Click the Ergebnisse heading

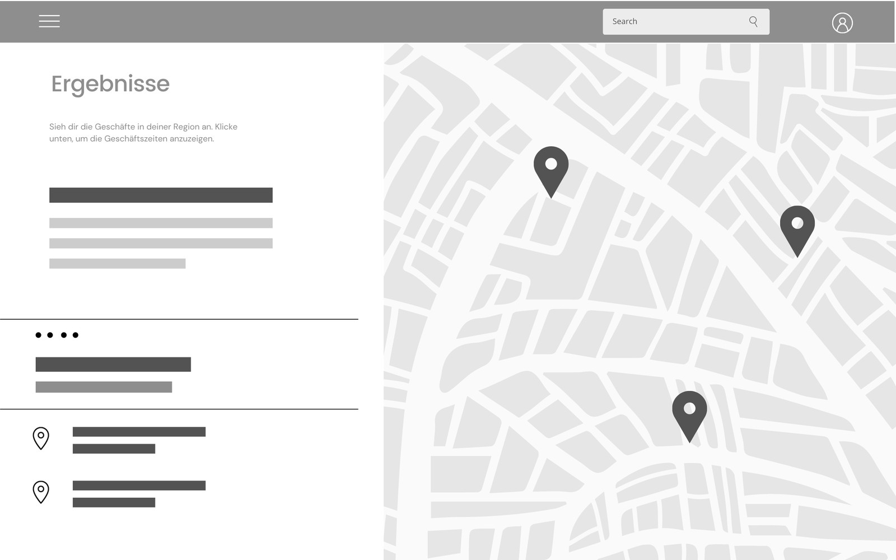click(x=110, y=84)
